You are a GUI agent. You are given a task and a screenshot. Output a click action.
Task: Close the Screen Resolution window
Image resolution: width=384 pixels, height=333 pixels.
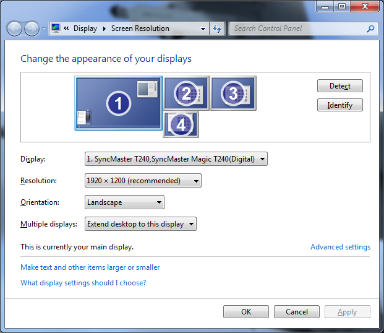pos(365,7)
